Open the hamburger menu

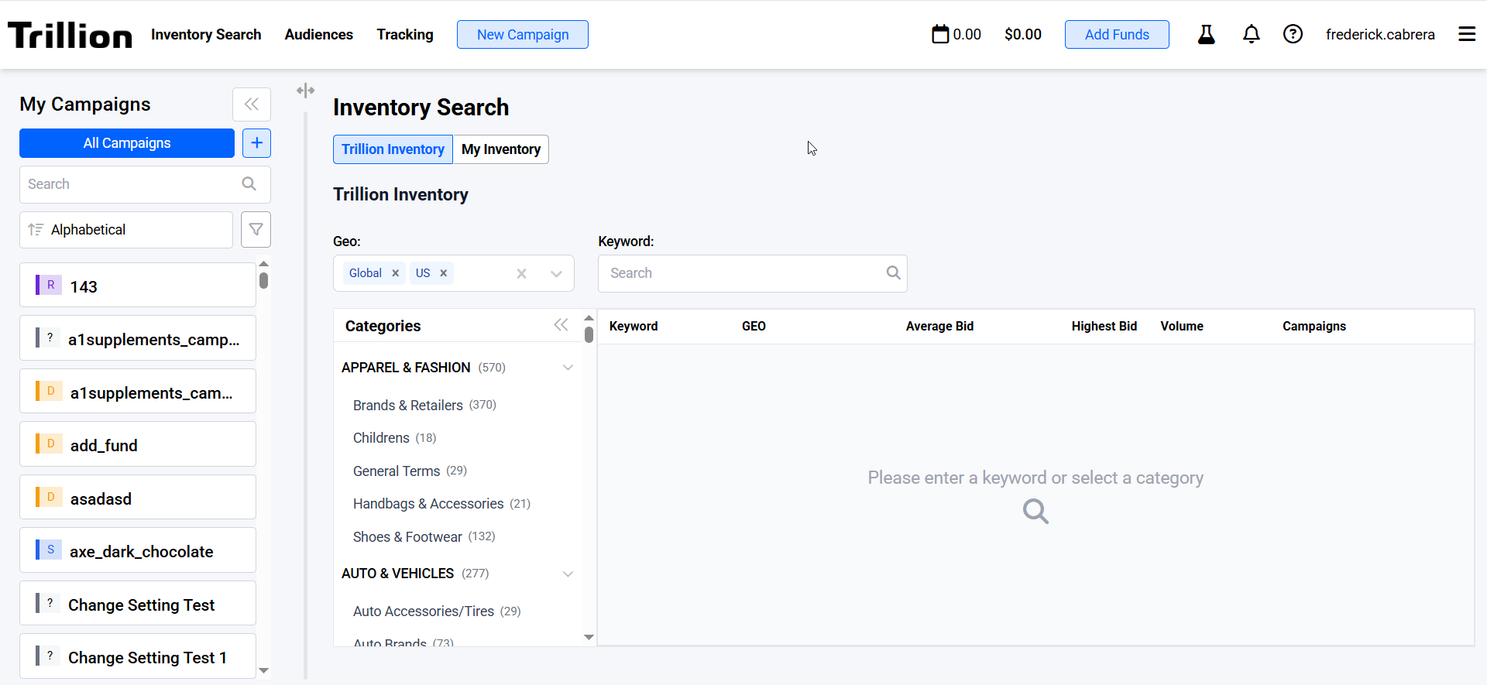coord(1466,34)
